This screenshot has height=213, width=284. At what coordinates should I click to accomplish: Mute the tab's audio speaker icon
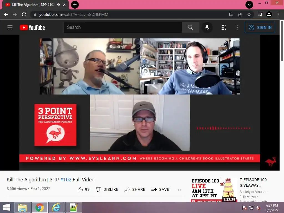pos(58,5)
